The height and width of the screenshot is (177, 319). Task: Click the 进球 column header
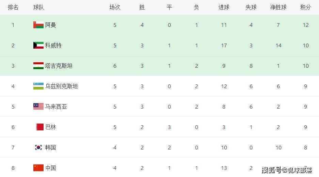pyautogui.click(x=224, y=7)
